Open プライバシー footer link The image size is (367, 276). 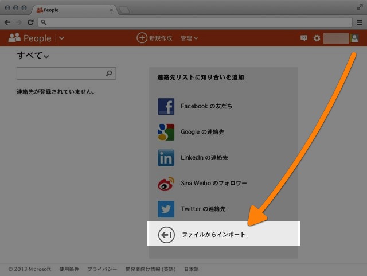[x=102, y=269]
